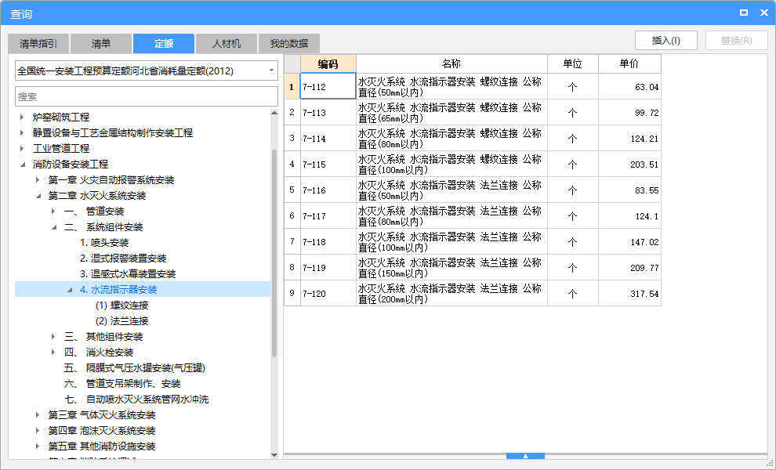Image resolution: width=776 pixels, height=470 pixels.
Task: Select 1. 喷头安装 in tree
Action: 104,243
